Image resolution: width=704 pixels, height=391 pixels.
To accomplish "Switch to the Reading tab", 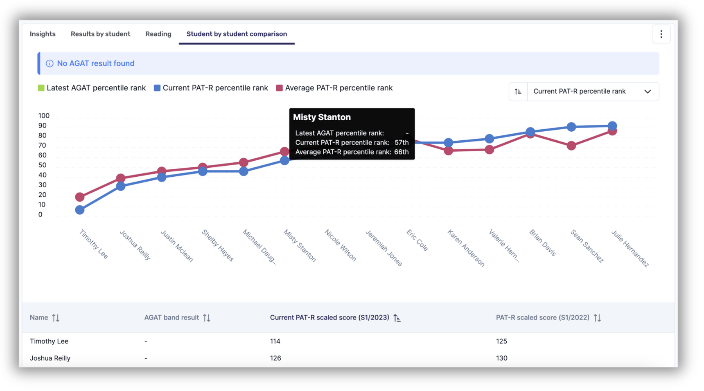I will point(158,34).
